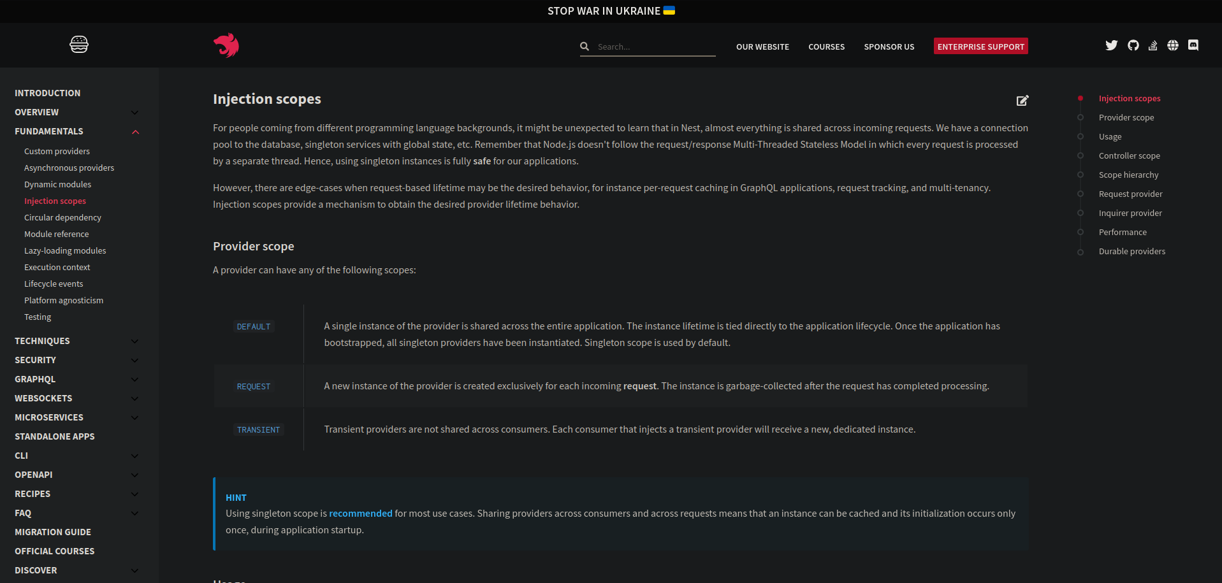Collapse the Fundamentals section chevron
The height and width of the screenshot is (583, 1222).
pyautogui.click(x=135, y=132)
